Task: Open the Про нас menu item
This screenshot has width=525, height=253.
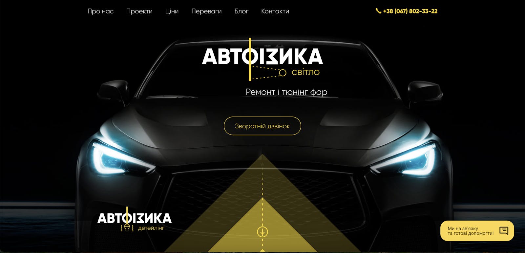Action: pyautogui.click(x=100, y=11)
